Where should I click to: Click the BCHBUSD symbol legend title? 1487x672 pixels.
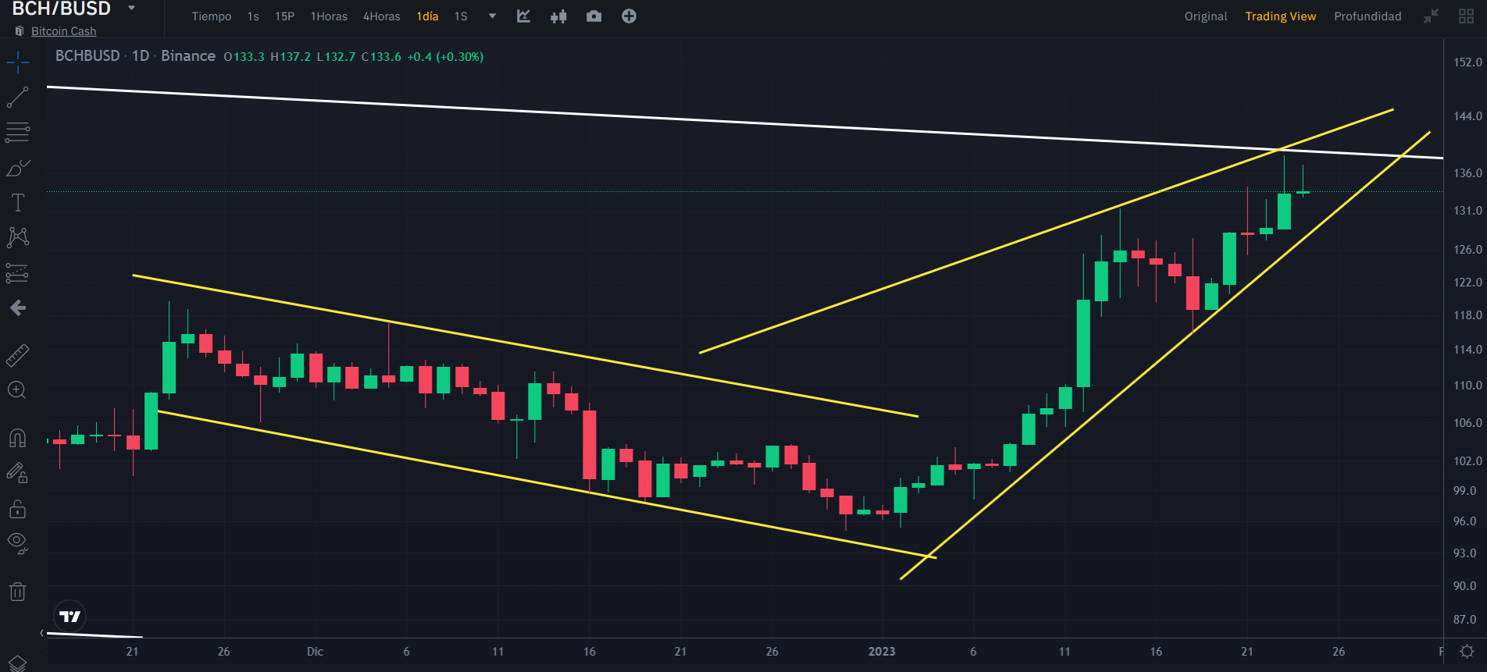87,56
